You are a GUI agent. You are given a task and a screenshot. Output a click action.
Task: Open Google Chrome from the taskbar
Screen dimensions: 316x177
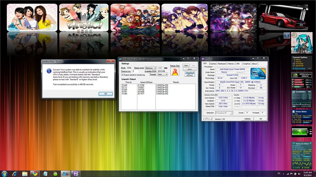click(x=35, y=174)
